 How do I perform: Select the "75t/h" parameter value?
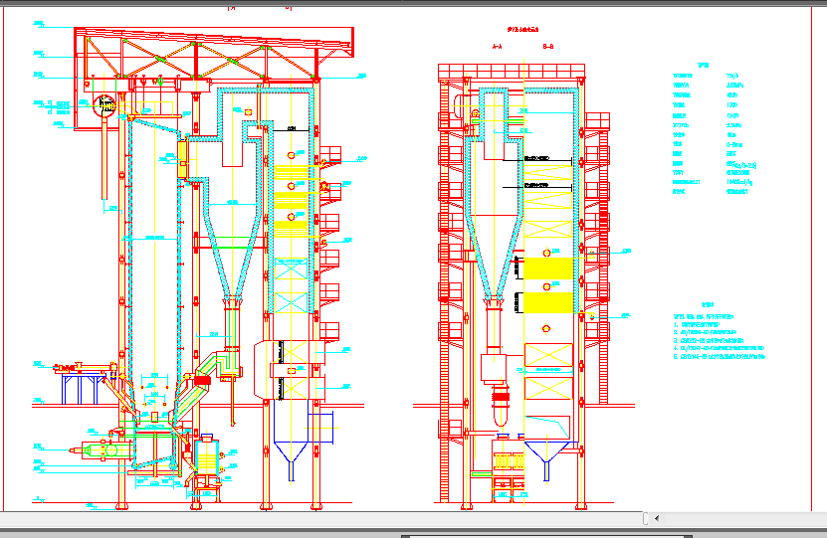pyautogui.click(x=732, y=76)
